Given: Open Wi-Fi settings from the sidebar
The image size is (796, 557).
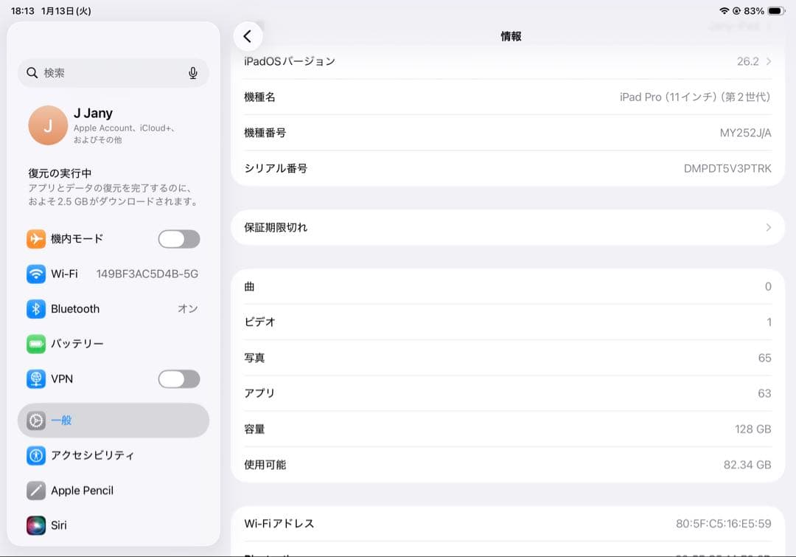Looking at the screenshot, I should 36,274.
